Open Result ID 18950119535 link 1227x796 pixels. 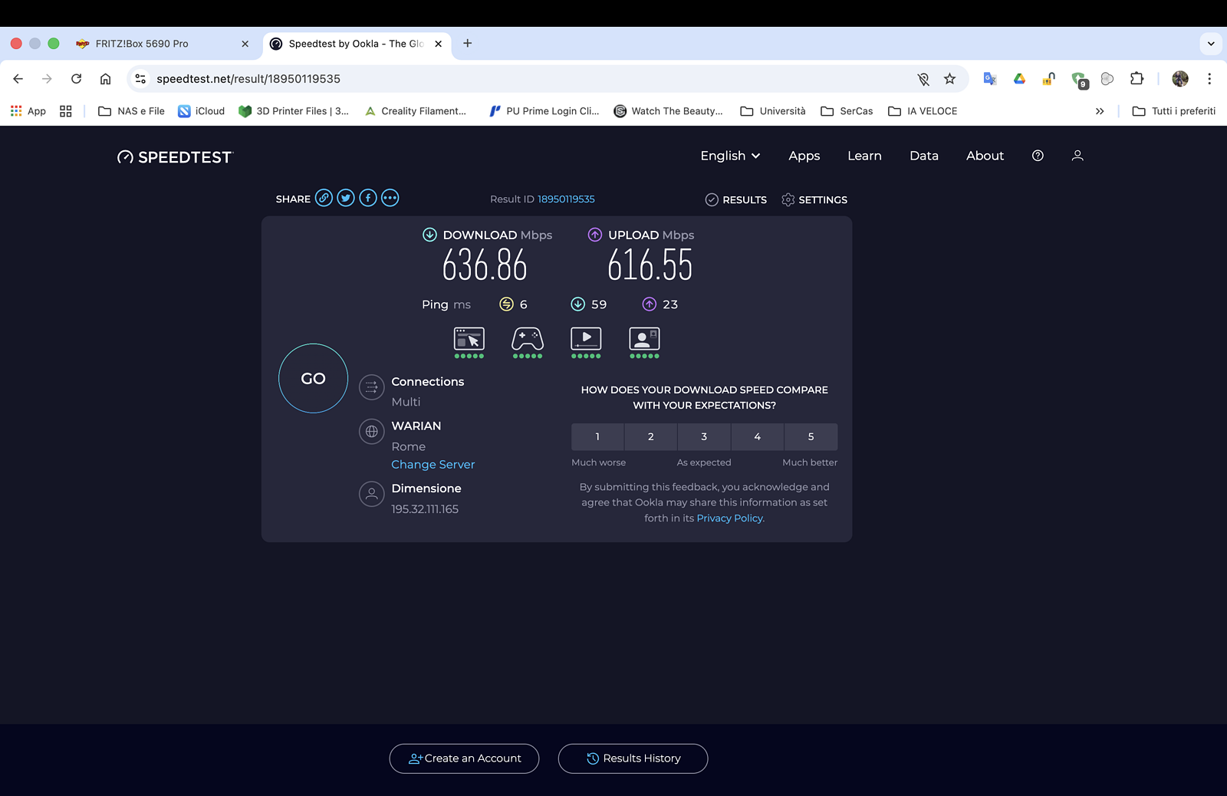coord(566,199)
